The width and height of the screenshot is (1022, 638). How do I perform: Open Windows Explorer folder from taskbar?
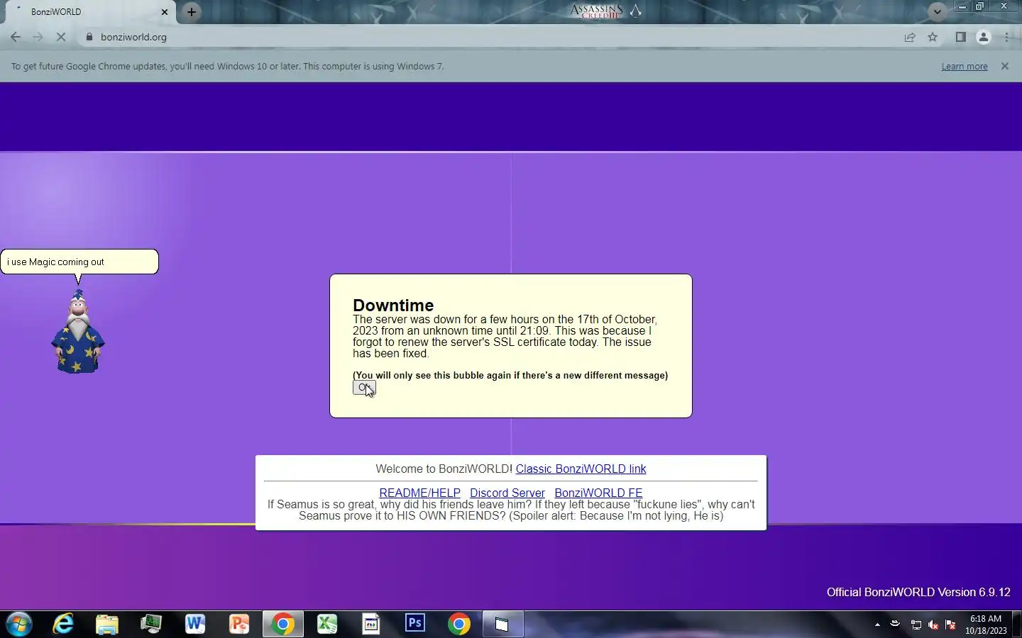(x=107, y=624)
